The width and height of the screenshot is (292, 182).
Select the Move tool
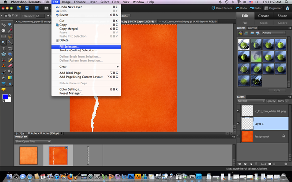tap(3, 25)
